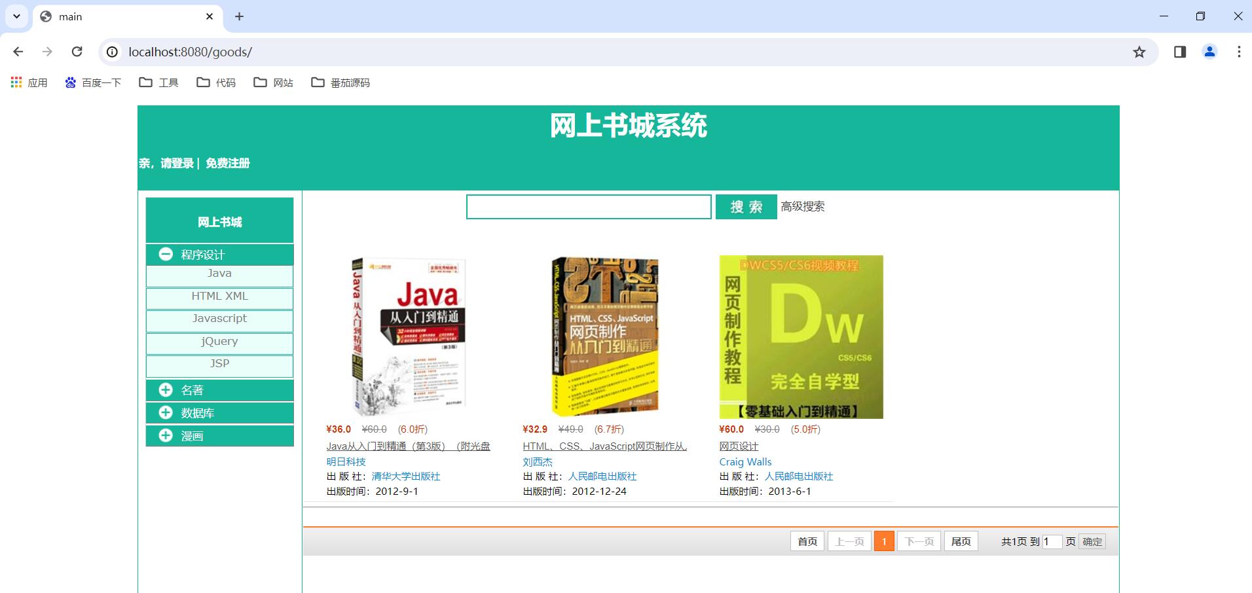Minimize the browser window

pos(1164,16)
